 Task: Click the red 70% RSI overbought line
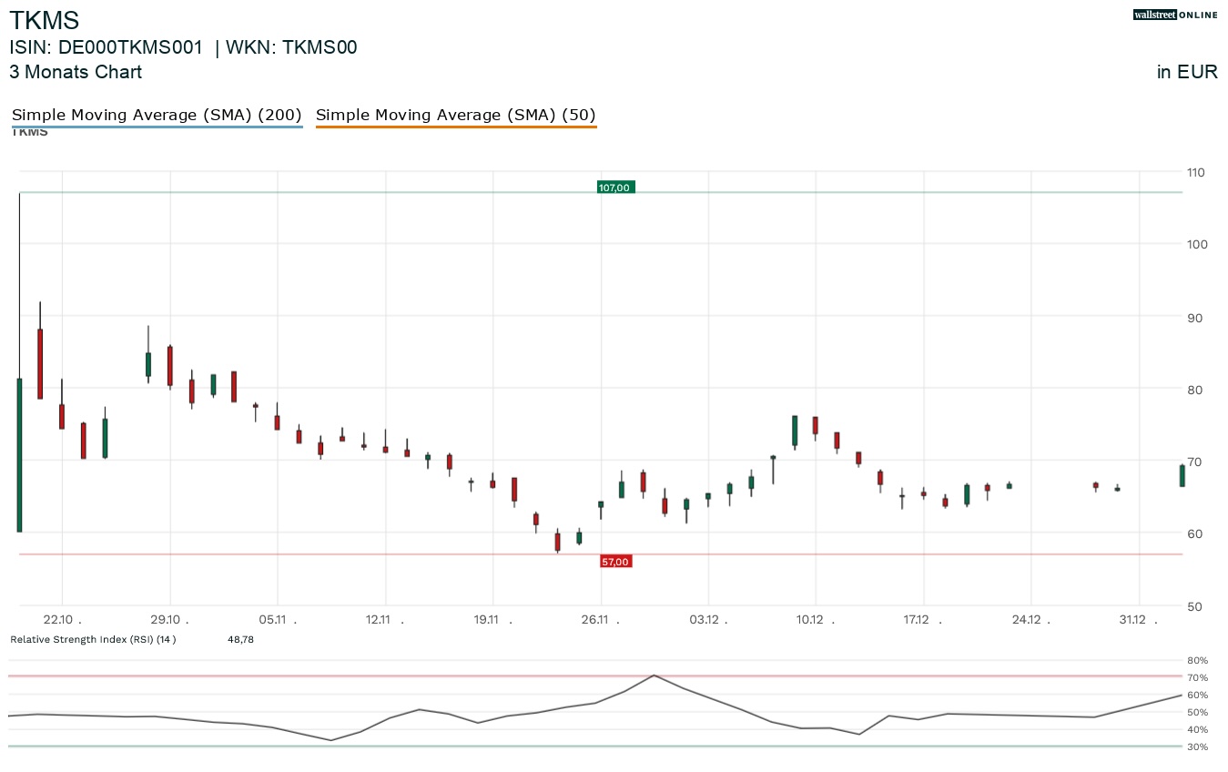[x=592, y=675]
